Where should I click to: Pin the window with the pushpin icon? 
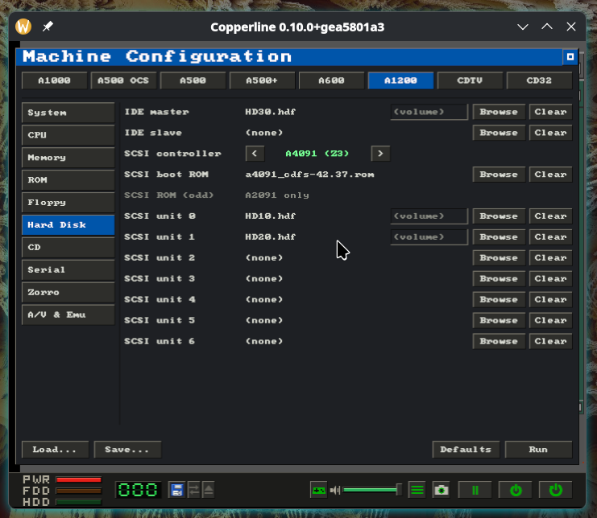(48, 27)
